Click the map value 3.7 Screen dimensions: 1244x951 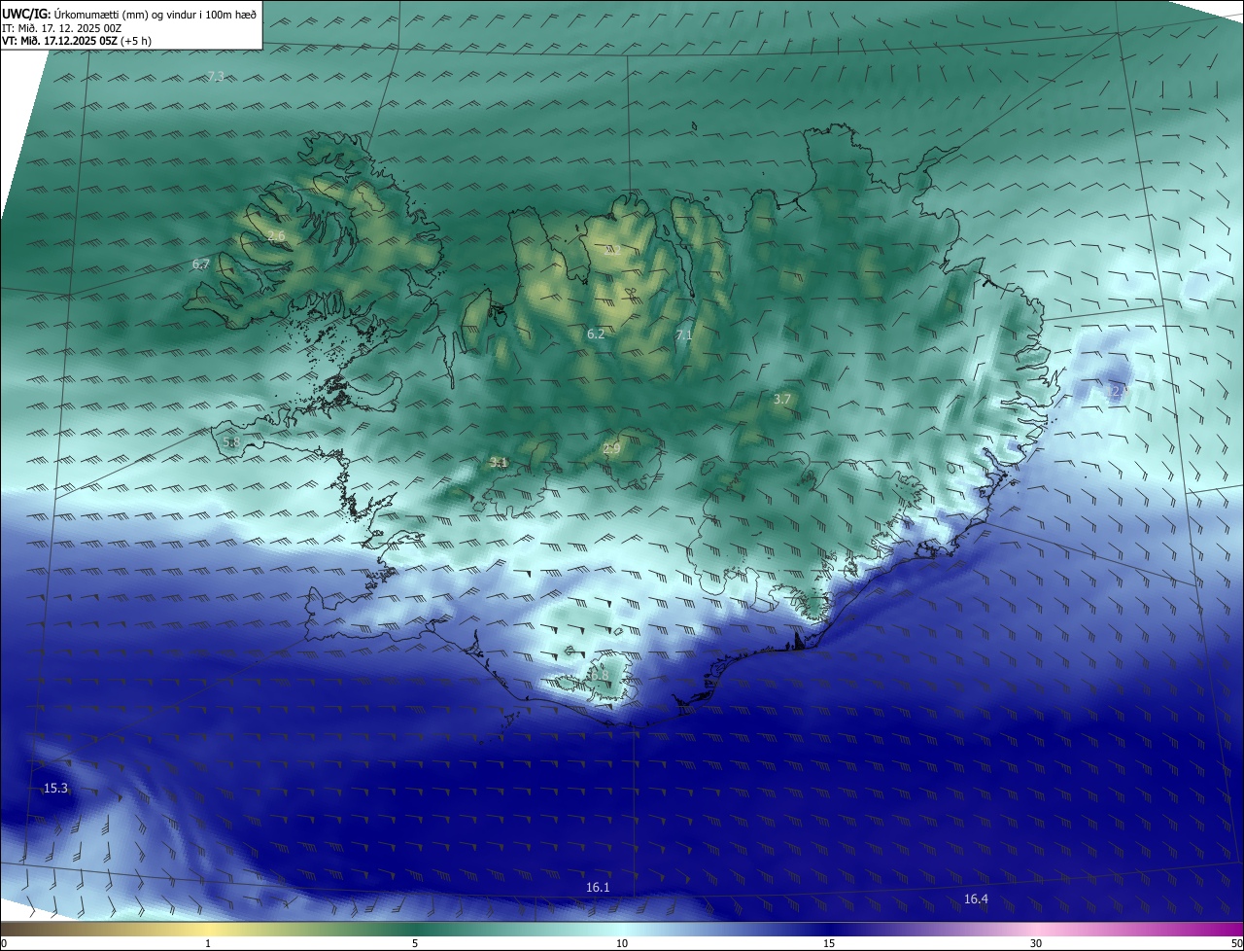coord(782,399)
